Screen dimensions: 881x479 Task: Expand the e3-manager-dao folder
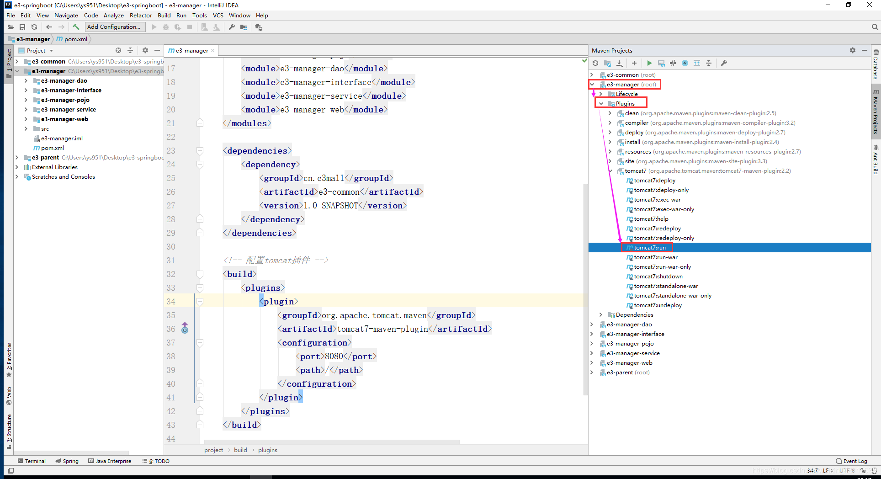(x=26, y=80)
